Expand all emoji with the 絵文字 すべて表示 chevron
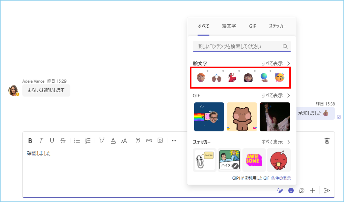Screen dimensions: 344x202 (x=288, y=63)
